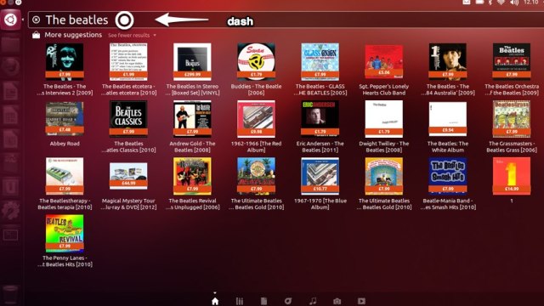
Task: Open 1962-1966 [The Red Album]
Action: click(256, 127)
